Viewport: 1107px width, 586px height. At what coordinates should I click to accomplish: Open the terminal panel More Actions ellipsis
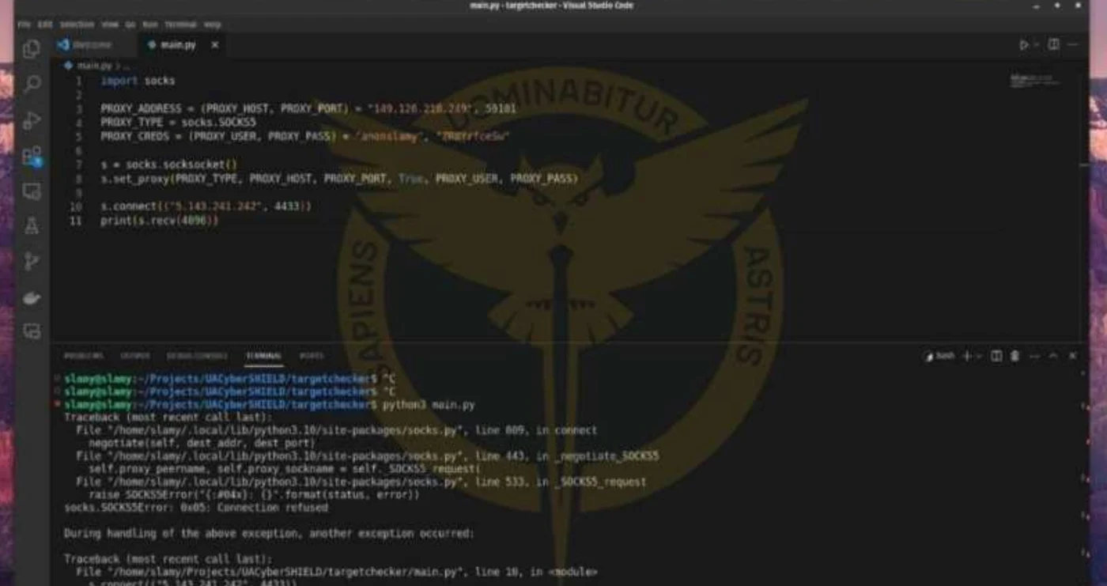(1034, 357)
